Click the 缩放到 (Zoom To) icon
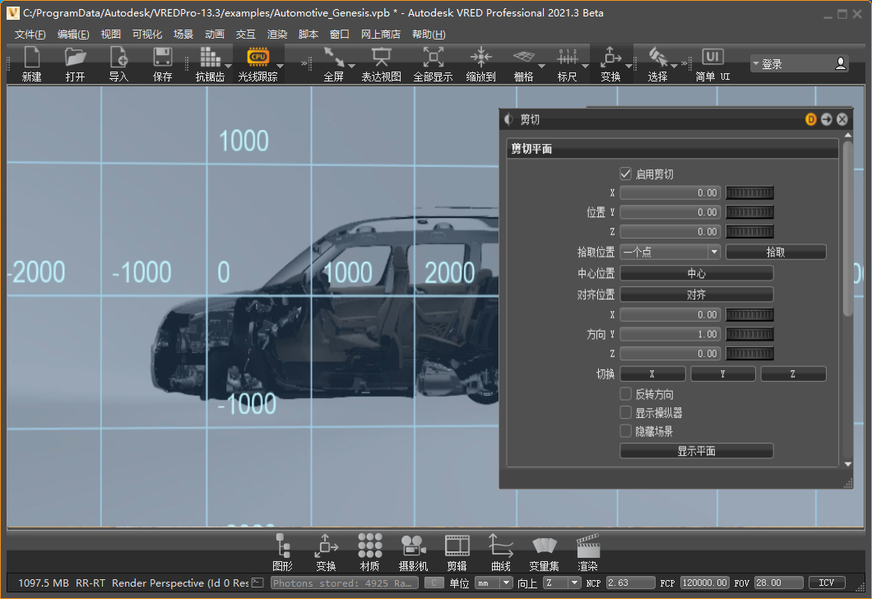 coord(480,58)
